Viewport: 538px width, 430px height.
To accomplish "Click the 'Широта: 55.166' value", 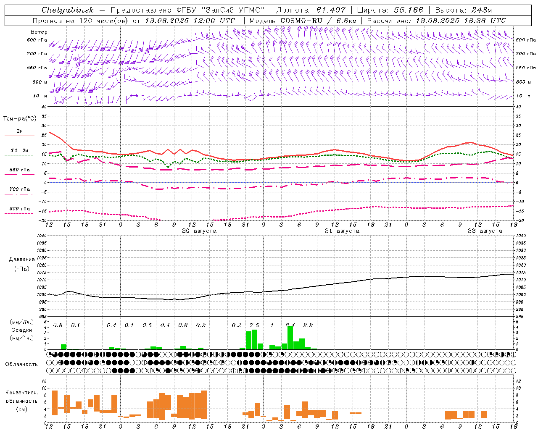I will pos(390,10).
